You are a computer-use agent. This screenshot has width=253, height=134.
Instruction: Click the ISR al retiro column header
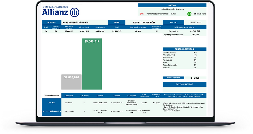[x=131, y=96]
